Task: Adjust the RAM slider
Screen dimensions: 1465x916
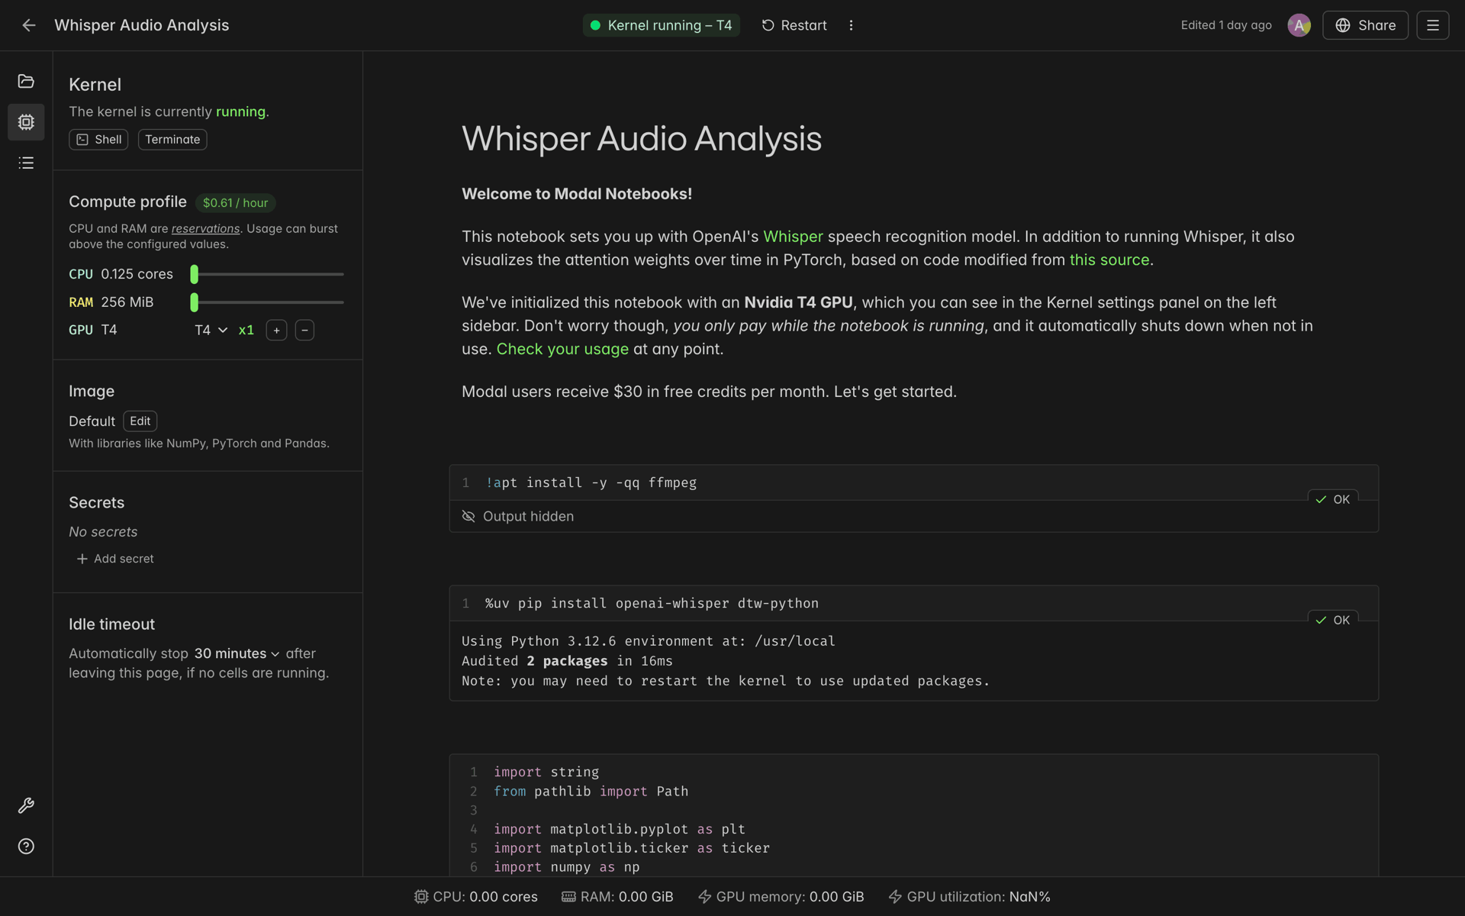Action: (267, 302)
